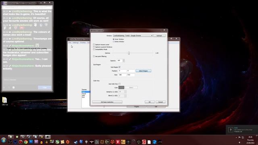Open Settings menu in OBS window
258x145 pixels.
click(x=75, y=43)
